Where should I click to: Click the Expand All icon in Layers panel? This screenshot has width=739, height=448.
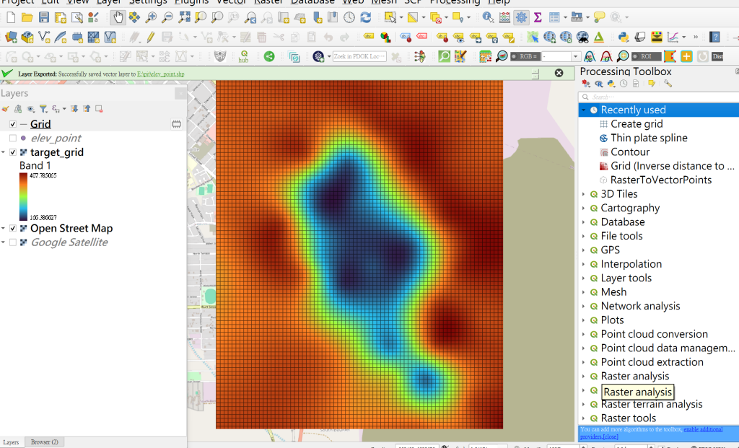click(74, 109)
